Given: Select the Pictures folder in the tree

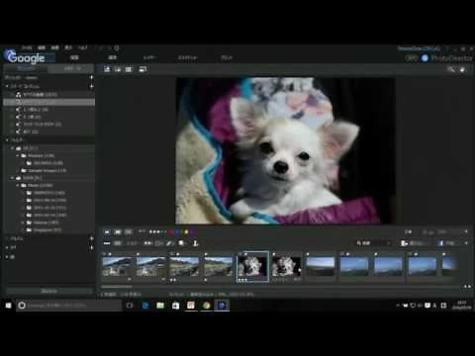Looking at the screenshot, I should pyautogui.click(x=41, y=155).
